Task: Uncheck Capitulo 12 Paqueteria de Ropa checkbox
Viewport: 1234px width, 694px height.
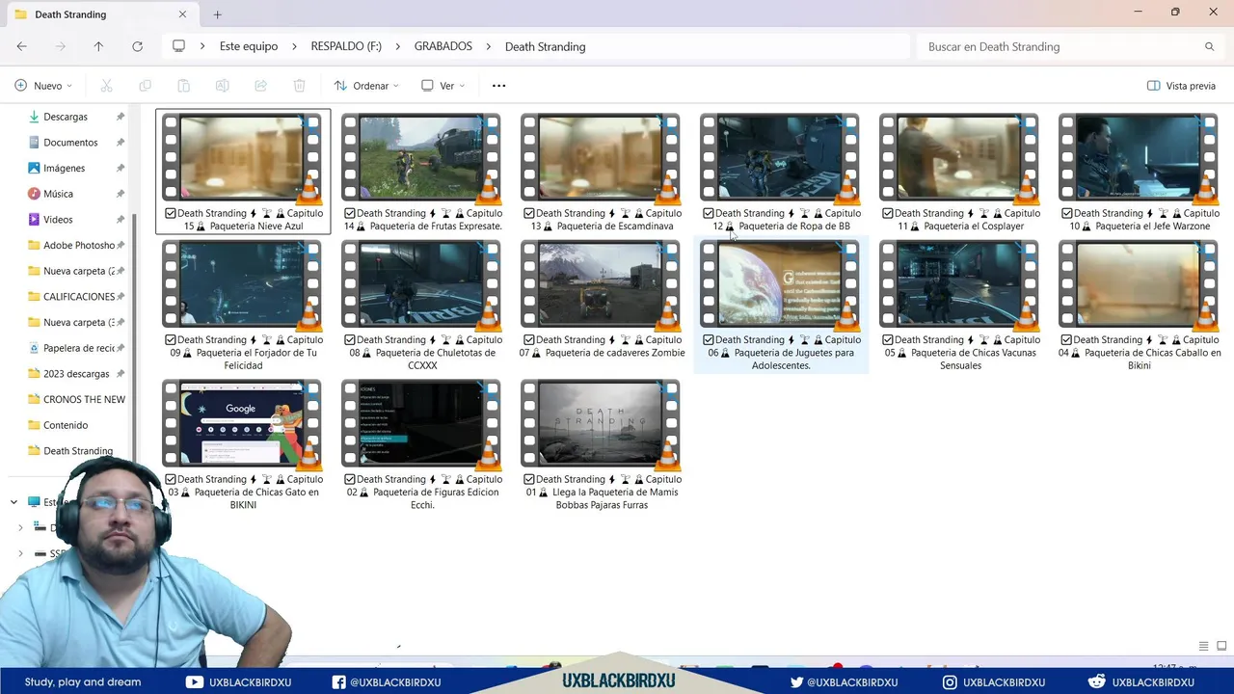Action: (709, 214)
